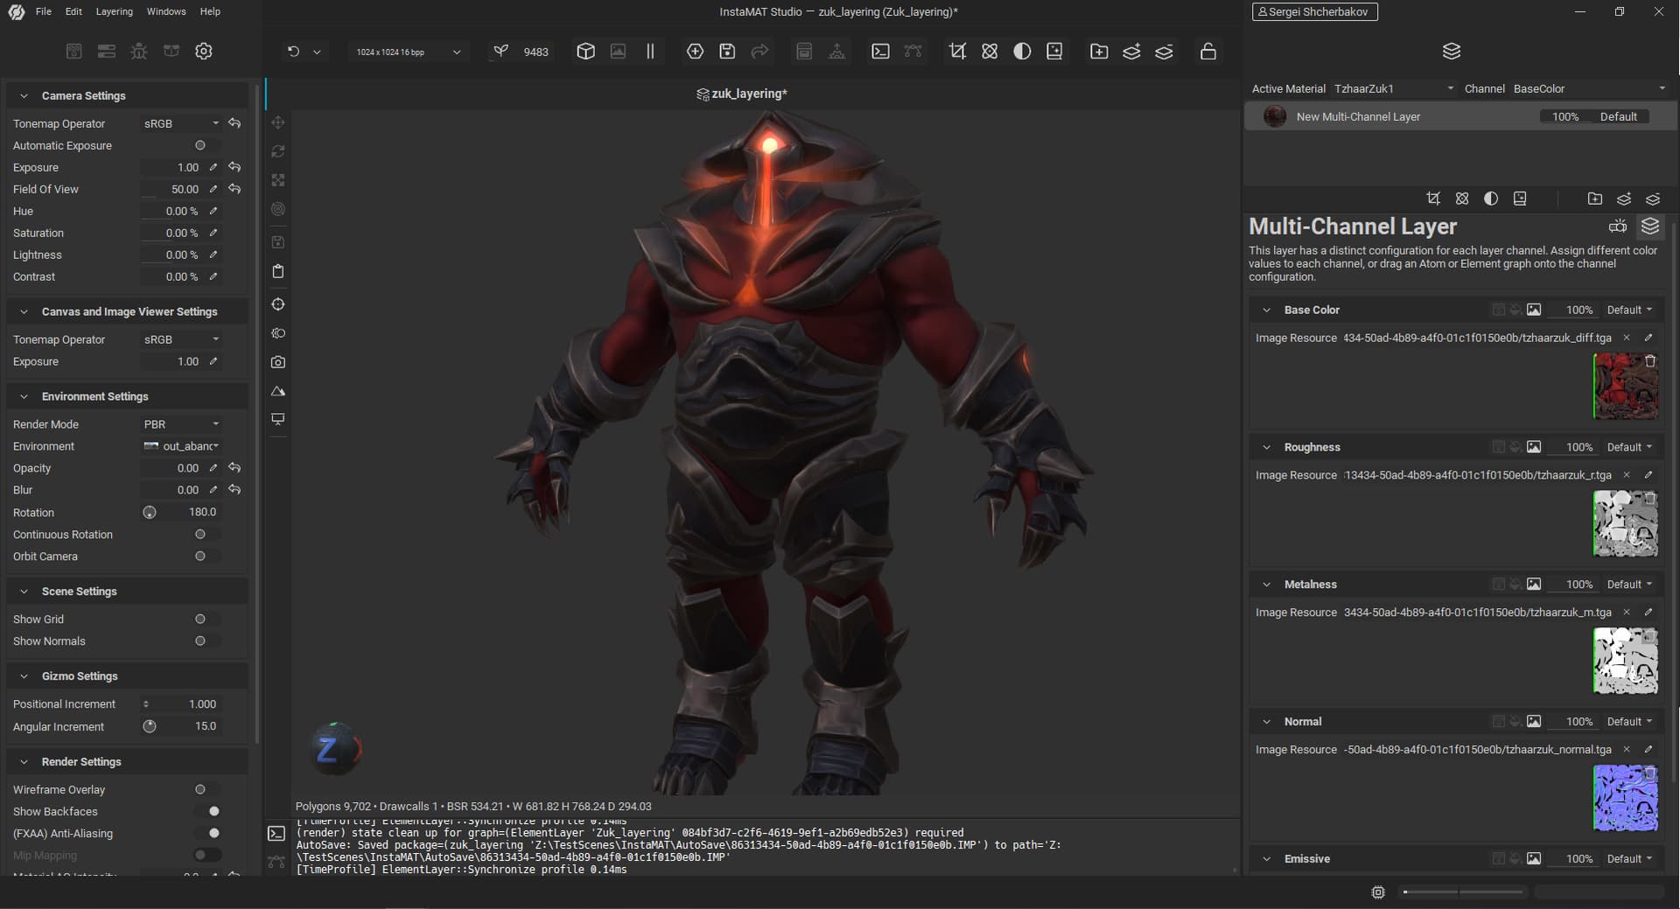1680x909 pixels.
Task: Enable the Show Grid toggle
Action: click(206, 619)
